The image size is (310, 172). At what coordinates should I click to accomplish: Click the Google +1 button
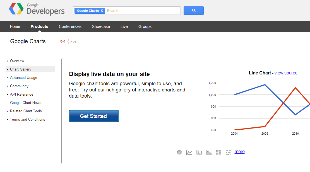[x=62, y=42]
